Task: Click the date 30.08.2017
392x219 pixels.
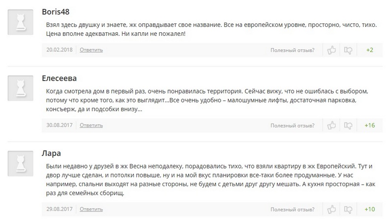Action: [59, 125]
